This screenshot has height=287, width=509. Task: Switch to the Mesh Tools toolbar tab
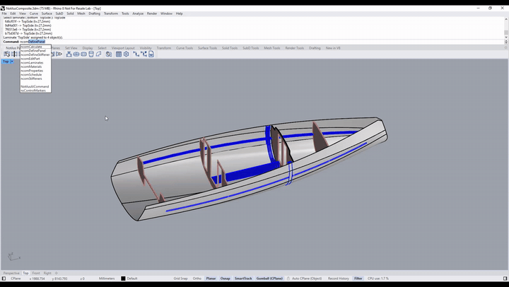click(x=272, y=48)
